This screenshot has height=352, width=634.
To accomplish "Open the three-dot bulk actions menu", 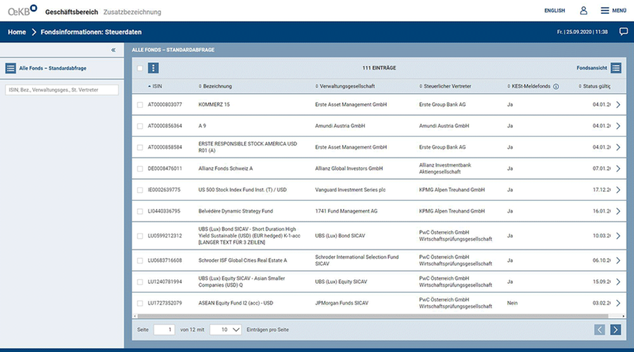I will click(153, 68).
